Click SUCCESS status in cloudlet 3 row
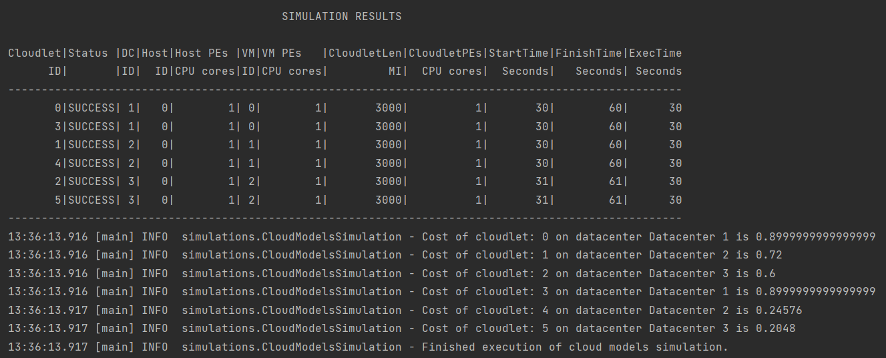The width and height of the screenshot is (886, 358). (x=91, y=126)
